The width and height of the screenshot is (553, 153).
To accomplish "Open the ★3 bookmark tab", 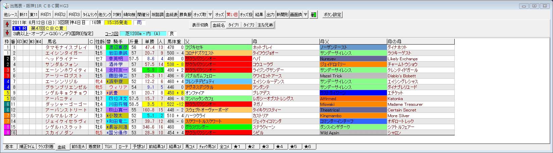I will tap(266, 147).
